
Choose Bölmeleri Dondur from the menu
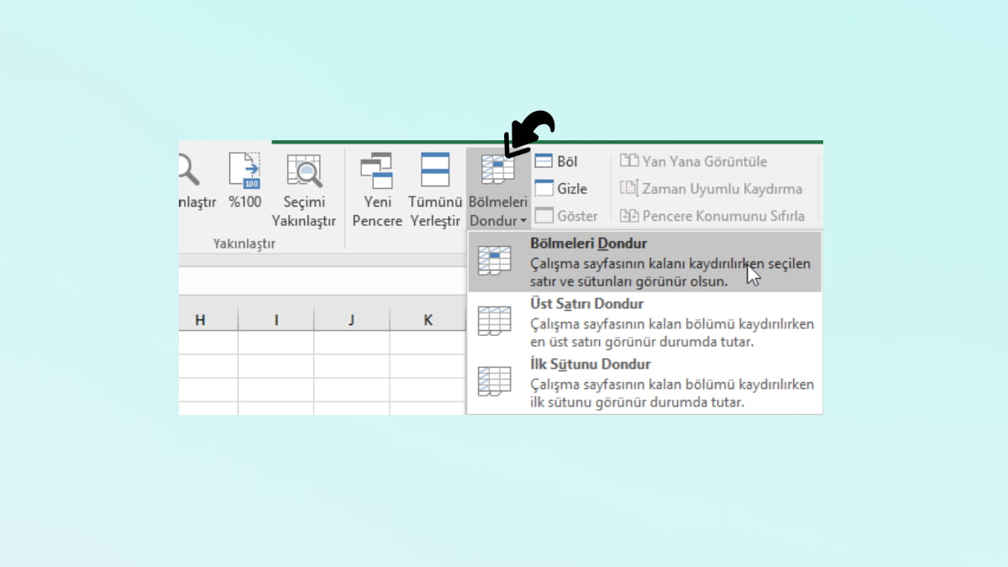point(588,243)
